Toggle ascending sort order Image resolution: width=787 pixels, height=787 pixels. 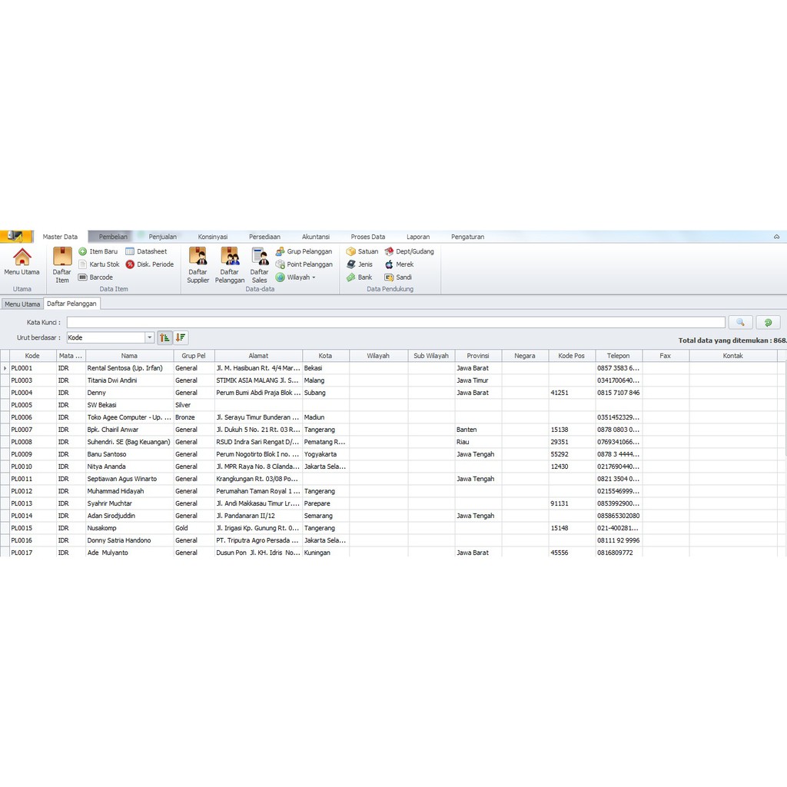[x=164, y=337]
